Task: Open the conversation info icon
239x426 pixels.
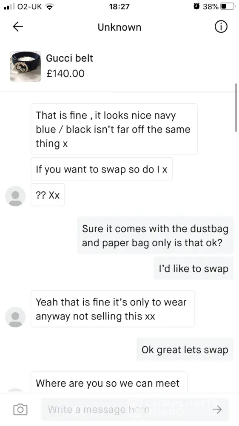Action: 221,27
